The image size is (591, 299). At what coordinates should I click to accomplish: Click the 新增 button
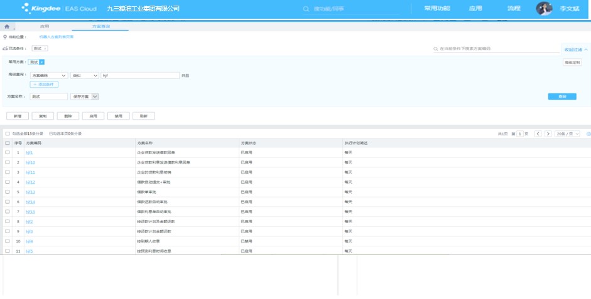point(18,116)
